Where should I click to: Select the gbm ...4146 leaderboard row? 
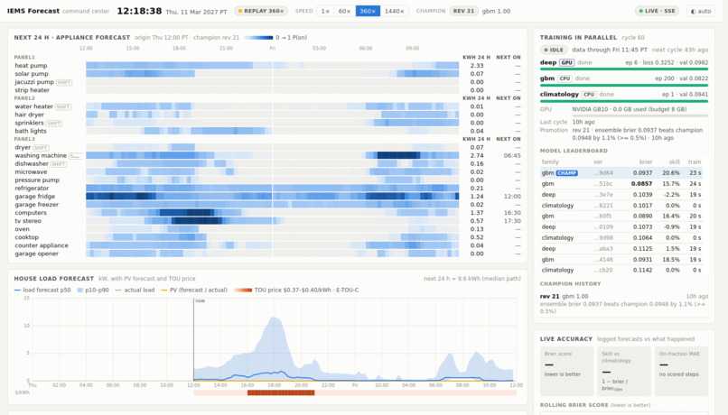tap(621, 260)
